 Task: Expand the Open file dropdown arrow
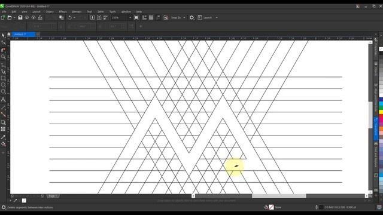click(14, 17)
